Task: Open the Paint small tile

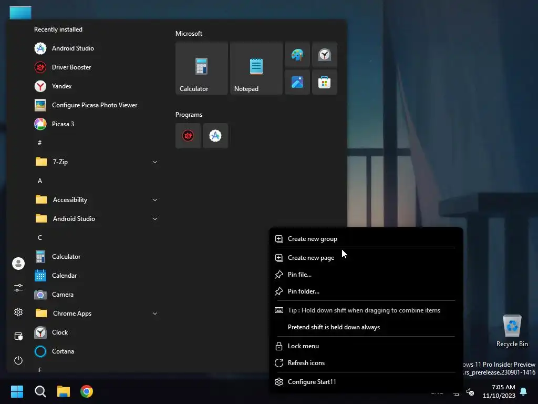Action: [x=297, y=55]
